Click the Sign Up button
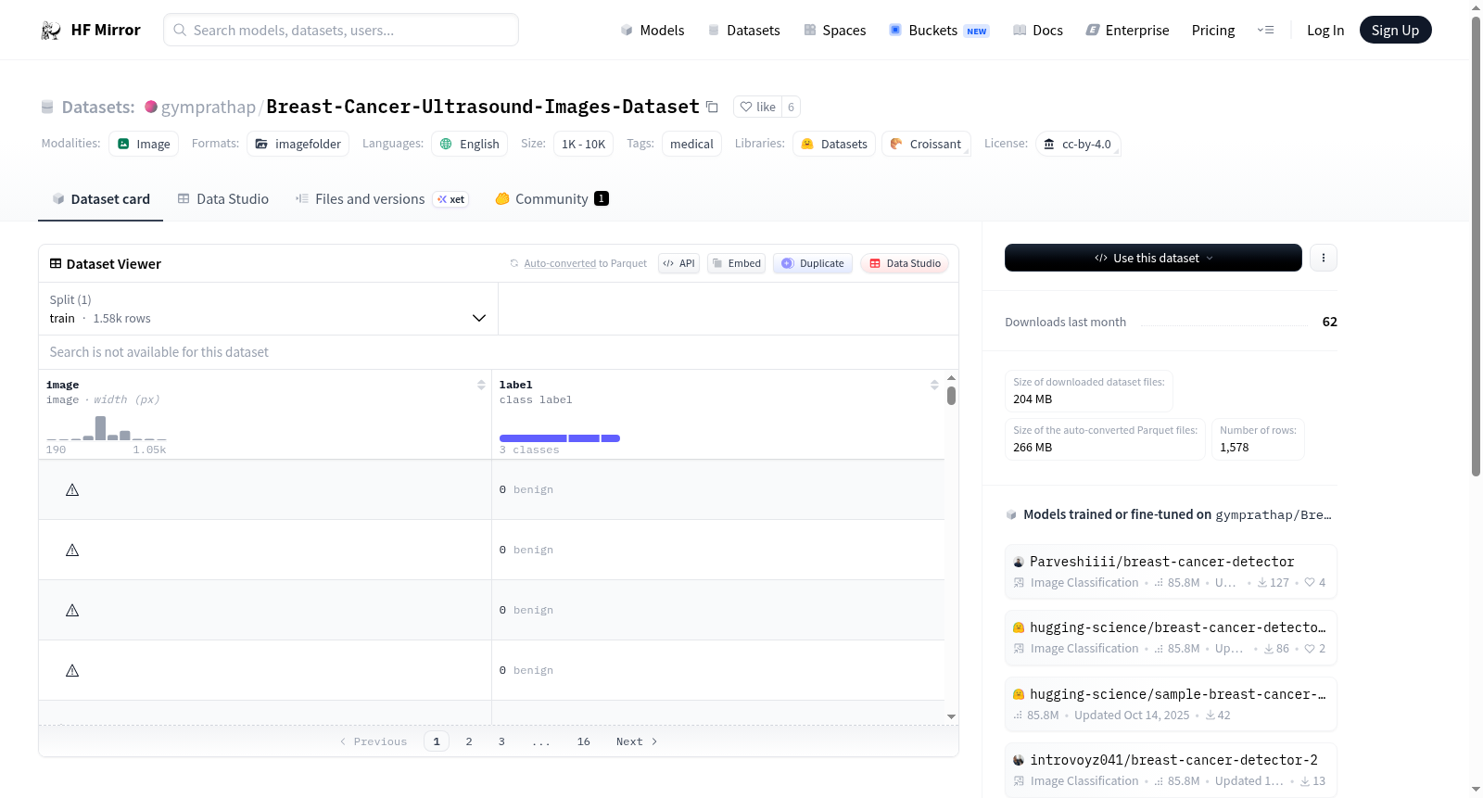 pos(1395,31)
